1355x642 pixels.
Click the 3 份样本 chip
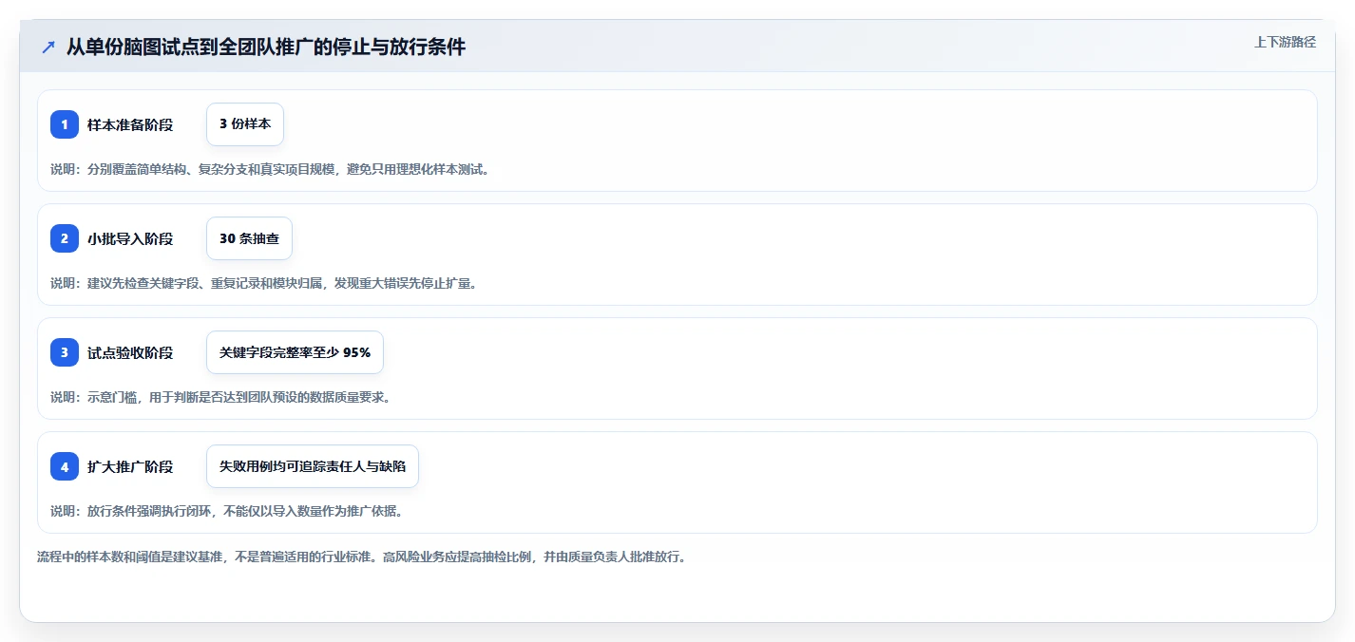pos(245,124)
